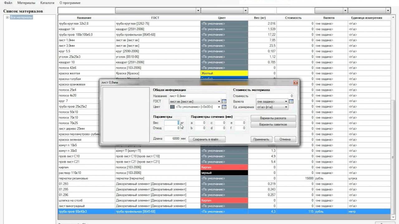Close the лист 0,8мм dialog
Image resolution: width=399 pixels, height=224 pixels.
[x=295, y=82]
